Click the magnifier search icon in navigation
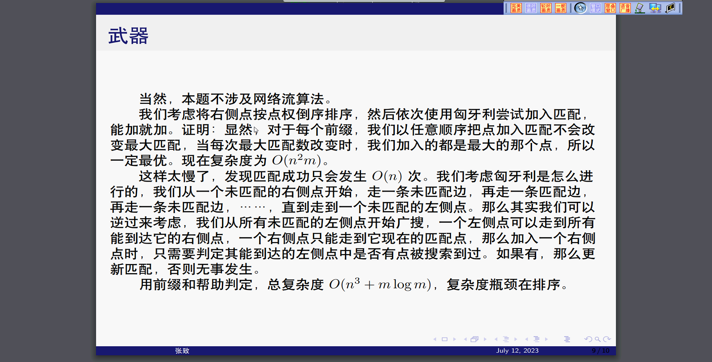The image size is (712, 362). coord(598,339)
